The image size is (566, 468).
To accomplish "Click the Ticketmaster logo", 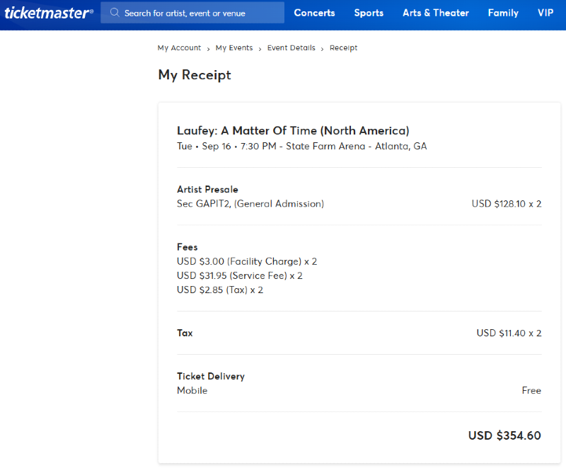I will coord(49,13).
